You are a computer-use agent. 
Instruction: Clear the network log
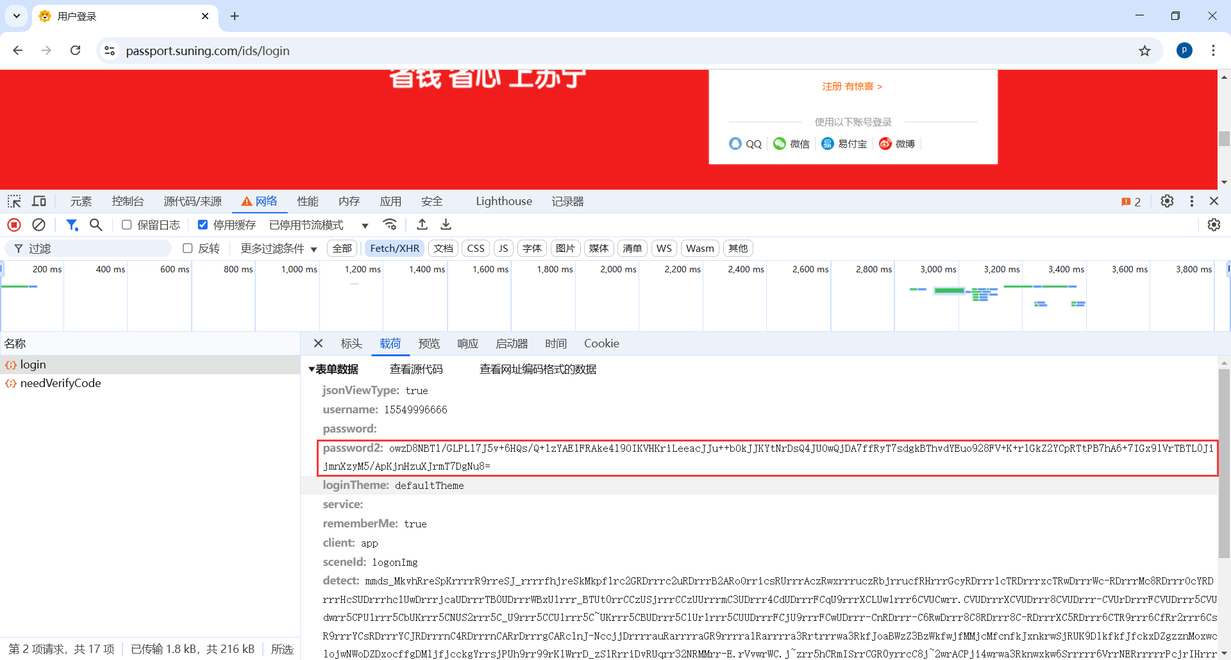pyautogui.click(x=39, y=225)
